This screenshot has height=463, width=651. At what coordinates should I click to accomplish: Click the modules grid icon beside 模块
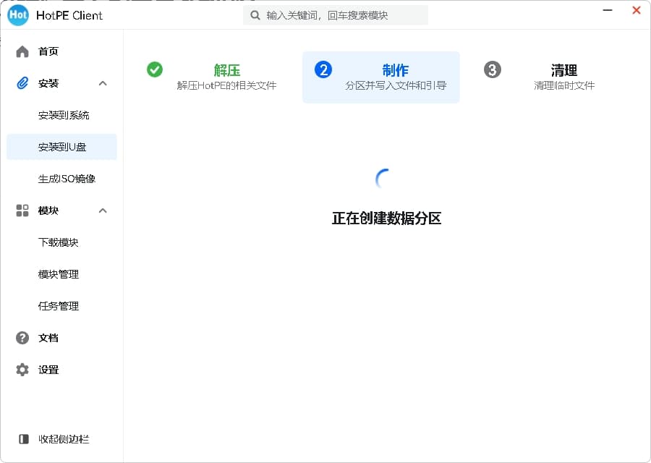(22, 211)
